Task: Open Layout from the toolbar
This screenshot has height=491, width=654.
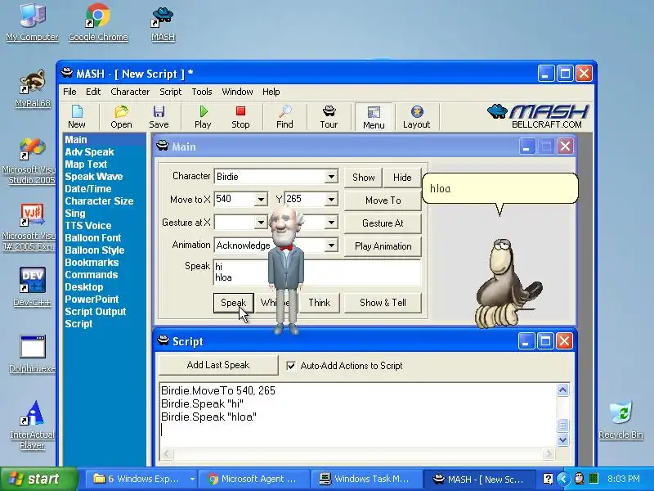Action: click(416, 117)
